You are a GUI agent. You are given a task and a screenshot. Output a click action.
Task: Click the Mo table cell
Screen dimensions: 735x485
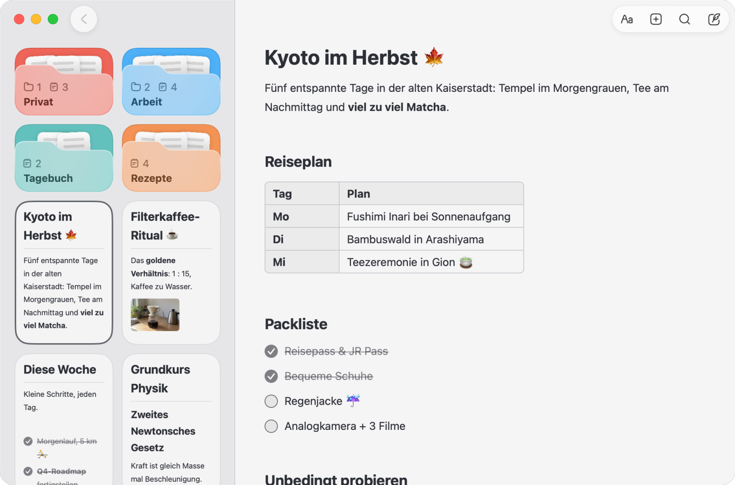click(x=302, y=216)
